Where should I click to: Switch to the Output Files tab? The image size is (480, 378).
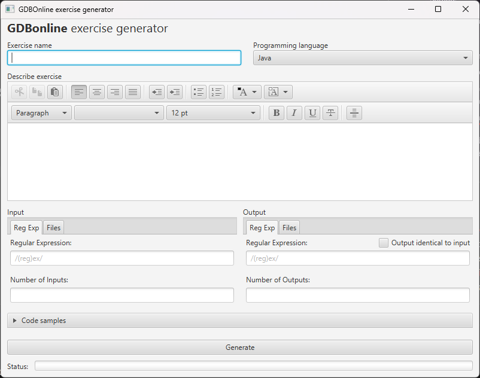click(x=289, y=227)
